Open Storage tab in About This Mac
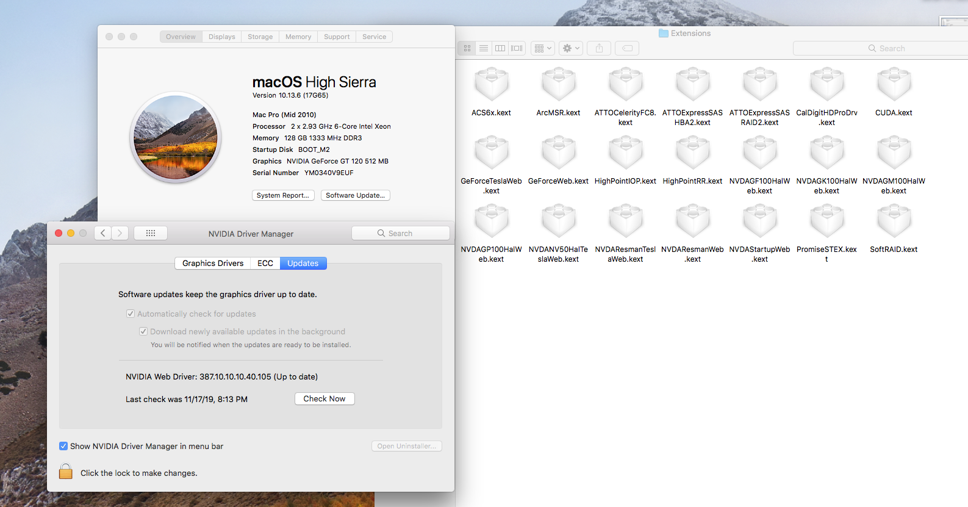This screenshot has width=968, height=507. (x=260, y=37)
